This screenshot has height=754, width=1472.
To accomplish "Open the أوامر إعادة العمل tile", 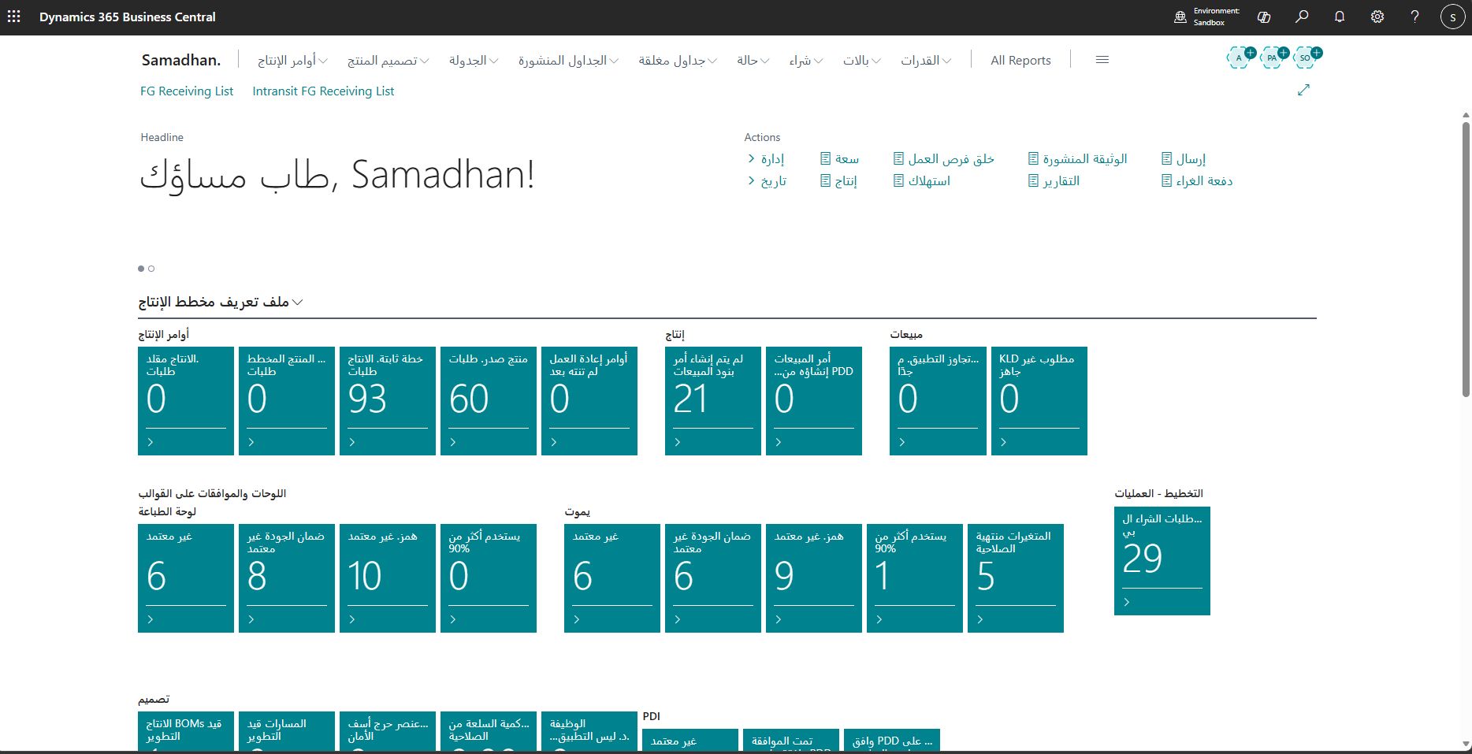I will tap(589, 401).
